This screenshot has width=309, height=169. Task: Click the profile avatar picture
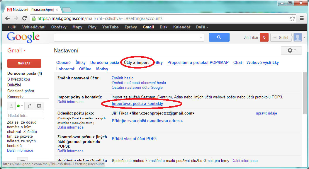coord(298,37)
